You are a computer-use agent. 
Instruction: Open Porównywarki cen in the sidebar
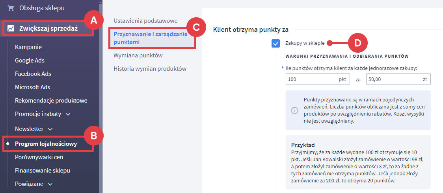(39, 157)
